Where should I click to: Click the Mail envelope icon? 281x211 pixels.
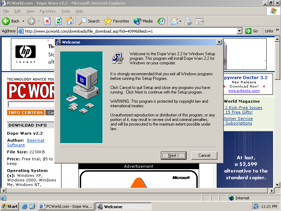174,21
